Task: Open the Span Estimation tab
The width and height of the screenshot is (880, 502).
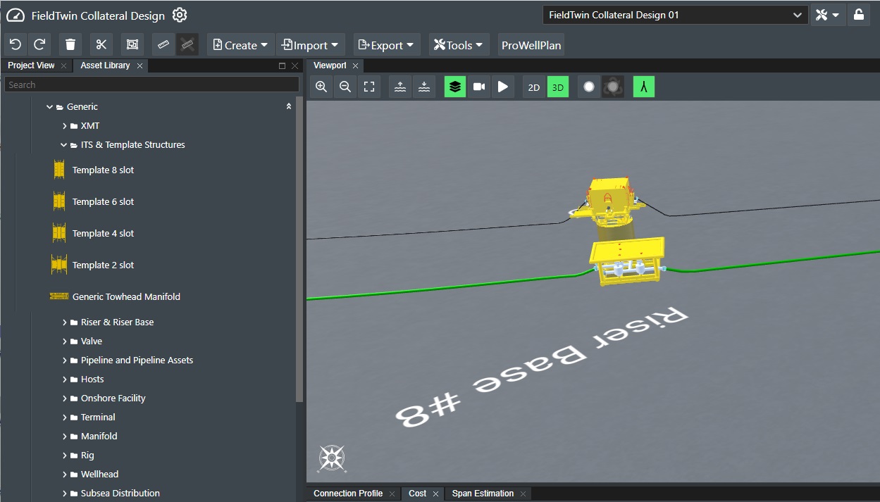Action: coord(483,494)
